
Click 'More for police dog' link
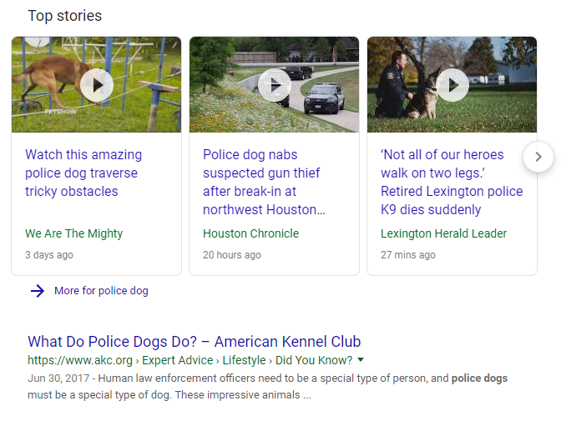101,291
